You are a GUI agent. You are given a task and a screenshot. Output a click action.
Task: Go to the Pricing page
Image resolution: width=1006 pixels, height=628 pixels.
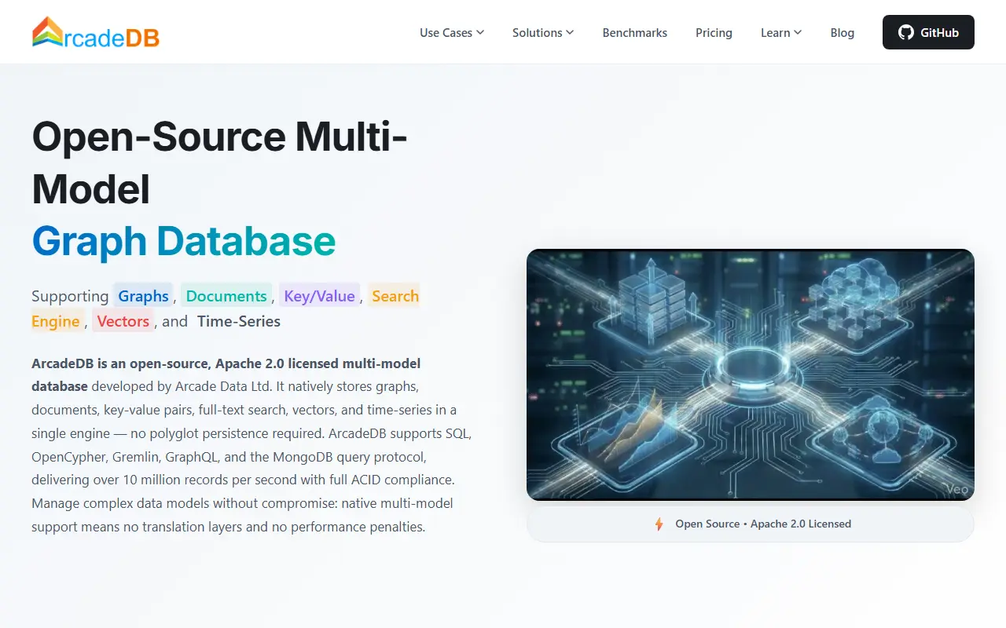click(714, 32)
